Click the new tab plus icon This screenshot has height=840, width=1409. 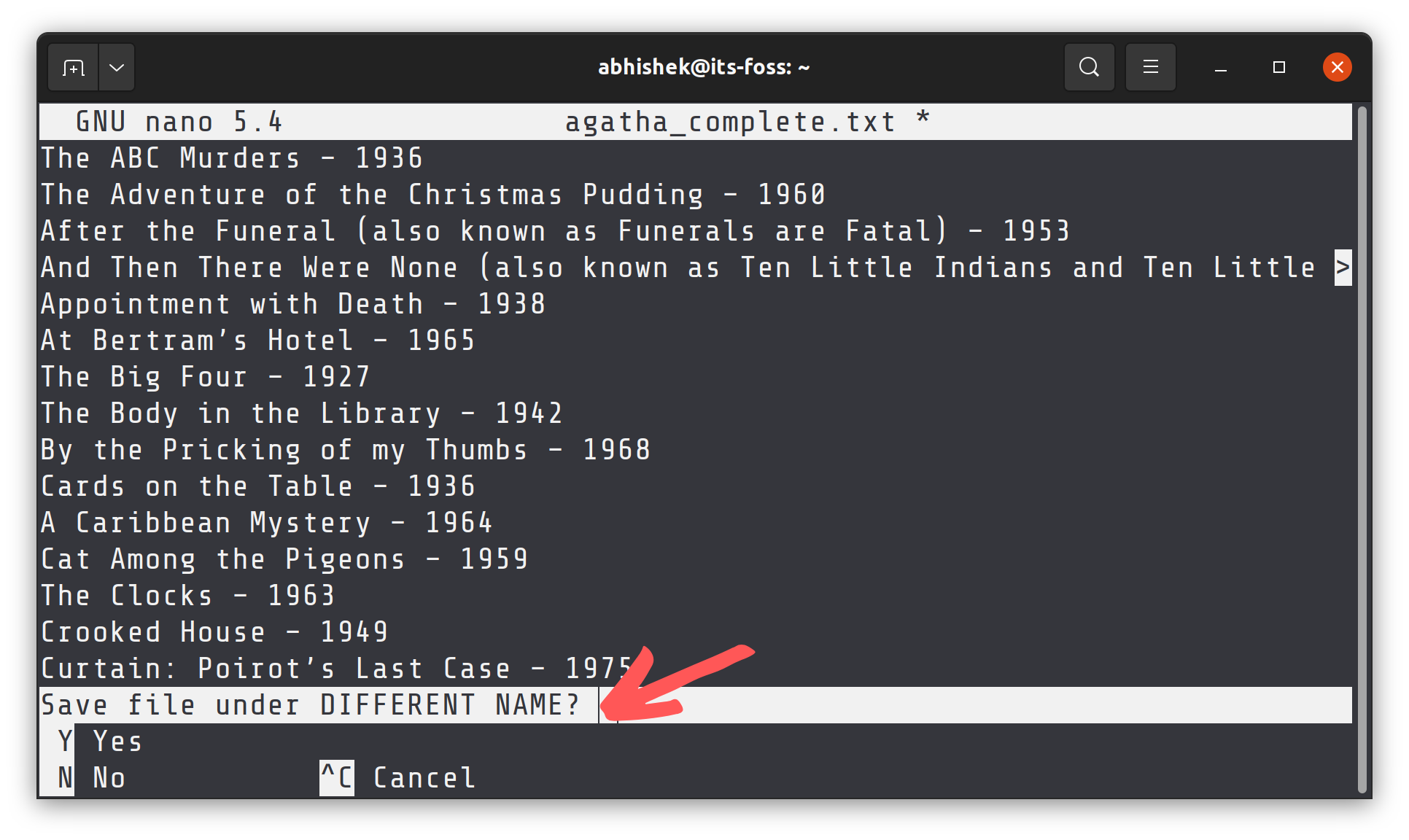coord(73,67)
